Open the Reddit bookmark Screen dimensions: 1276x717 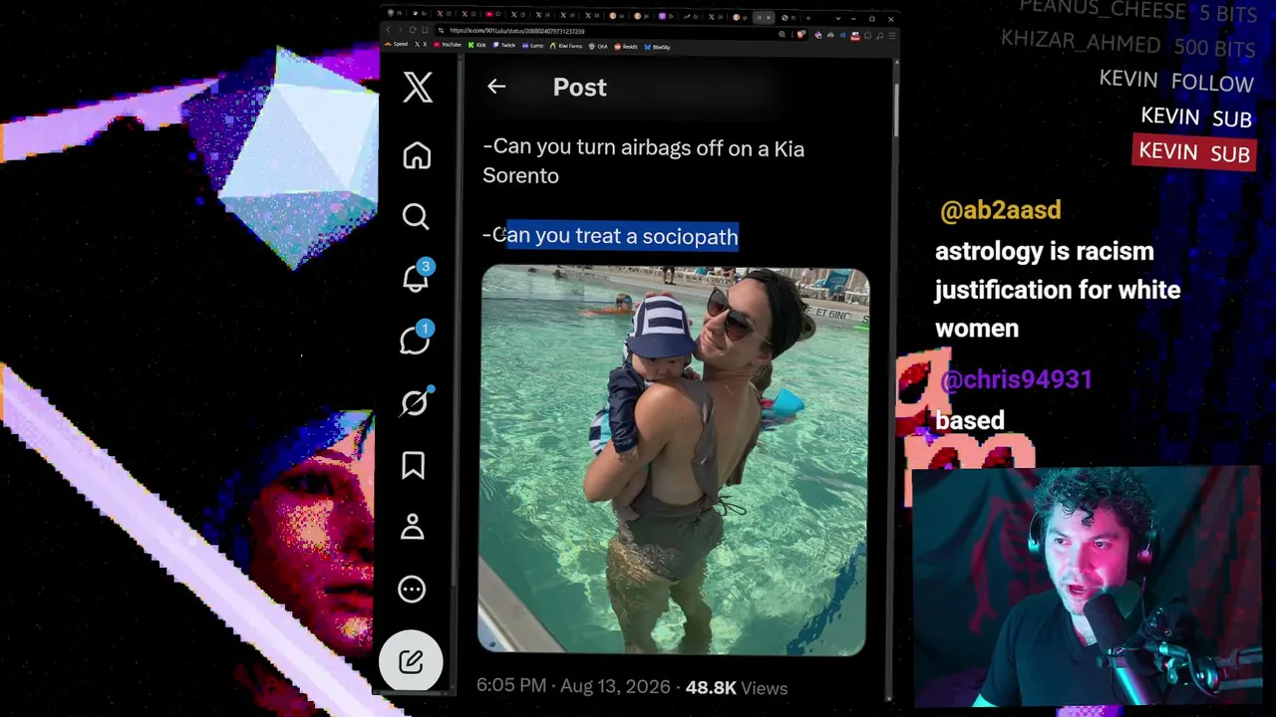pos(626,46)
